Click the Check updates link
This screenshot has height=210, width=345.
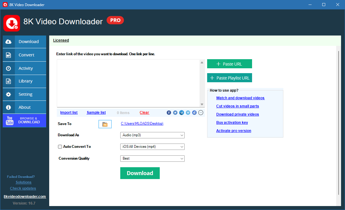[23, 188]
